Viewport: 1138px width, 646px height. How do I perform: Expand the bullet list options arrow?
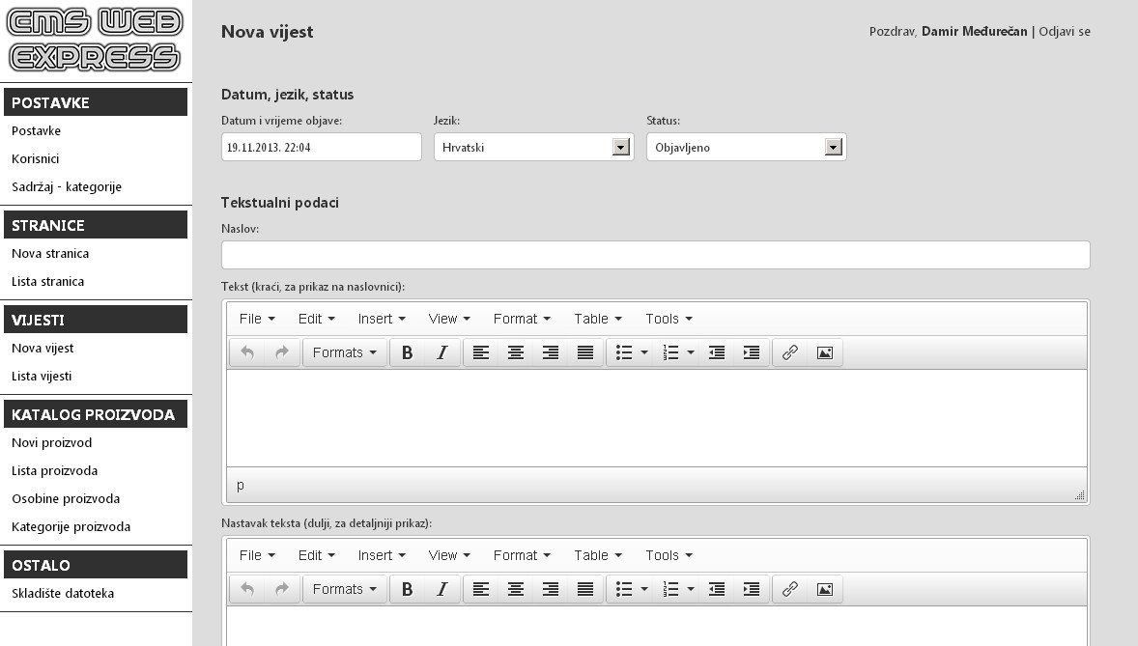(x=642, y=351)
